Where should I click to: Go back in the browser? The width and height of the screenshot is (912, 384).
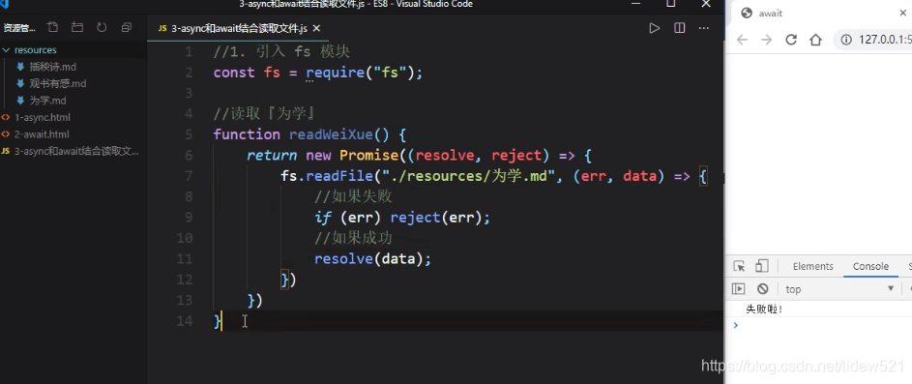[x=742, y=40]
